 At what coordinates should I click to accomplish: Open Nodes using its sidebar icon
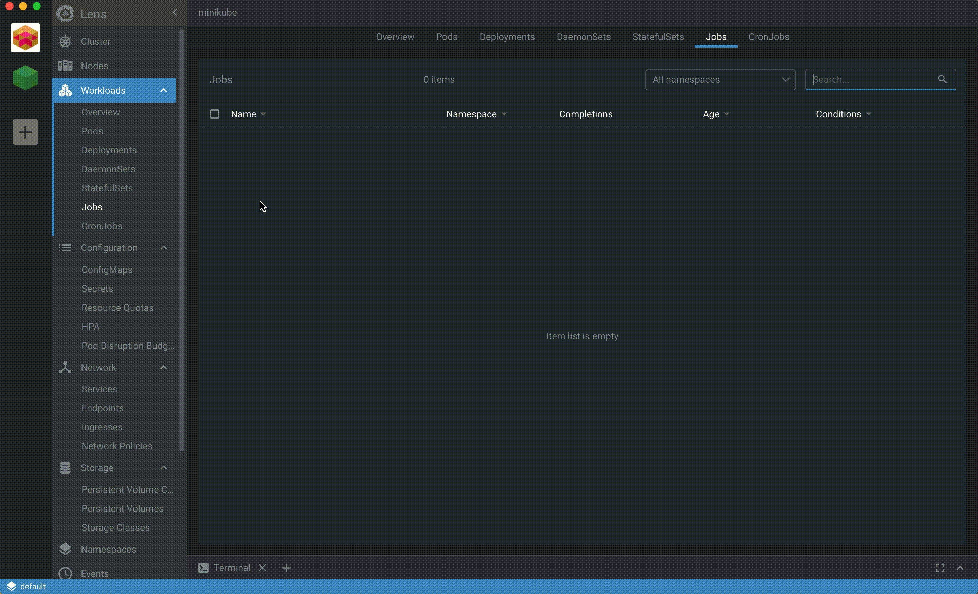tap(65, 66)
